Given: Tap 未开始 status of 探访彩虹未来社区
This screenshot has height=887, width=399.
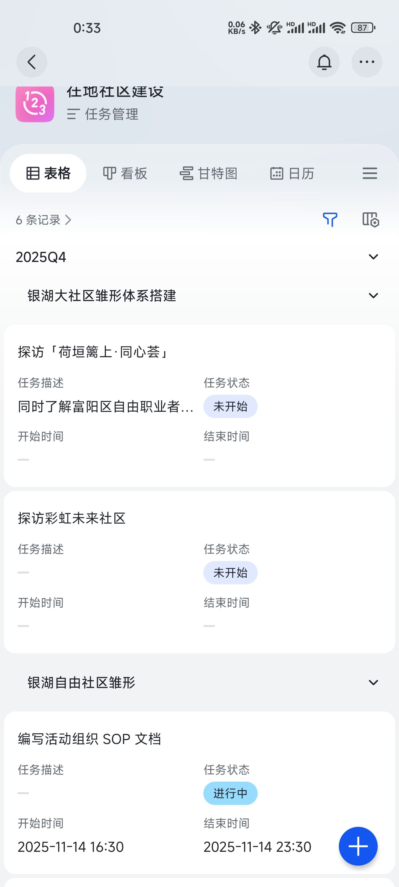Looking at the screenshot, I should pyautogui.click(x=230, y=573).
